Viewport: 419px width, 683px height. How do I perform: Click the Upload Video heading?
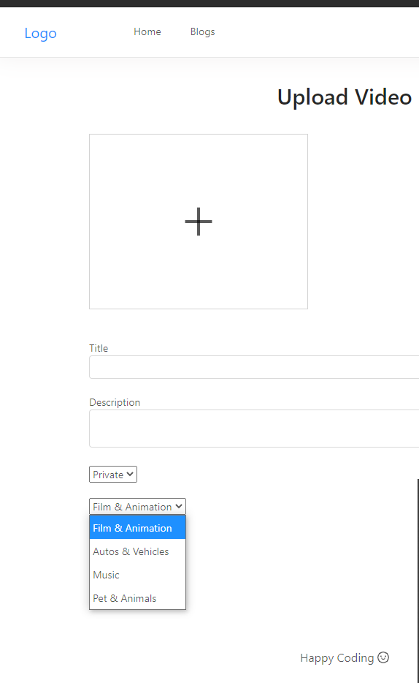pyautogui.click(x=345, y=97)
